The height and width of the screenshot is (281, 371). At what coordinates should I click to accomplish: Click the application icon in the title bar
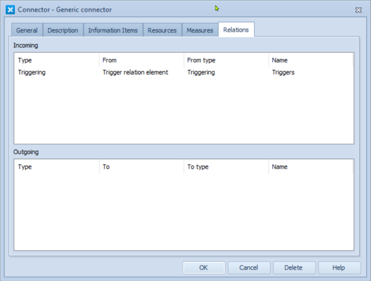tap(10, 10)
